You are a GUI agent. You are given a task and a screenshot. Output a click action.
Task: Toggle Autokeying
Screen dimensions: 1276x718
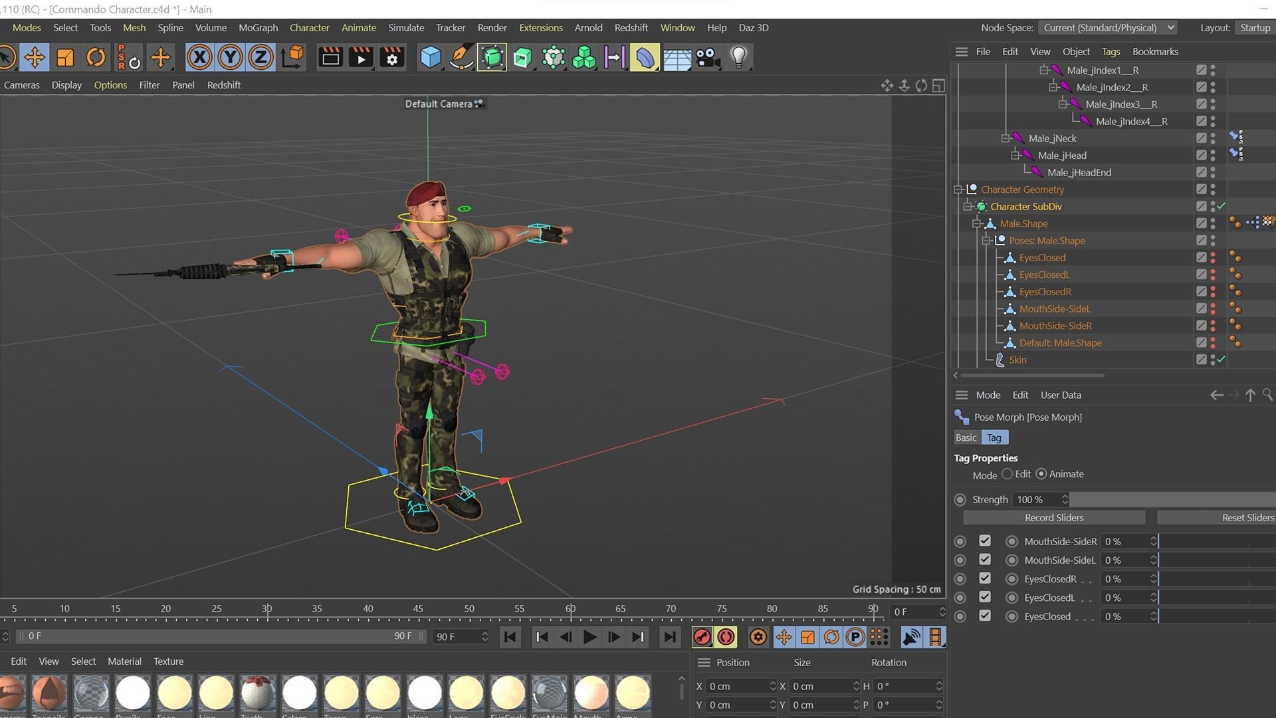pos(726,637)
